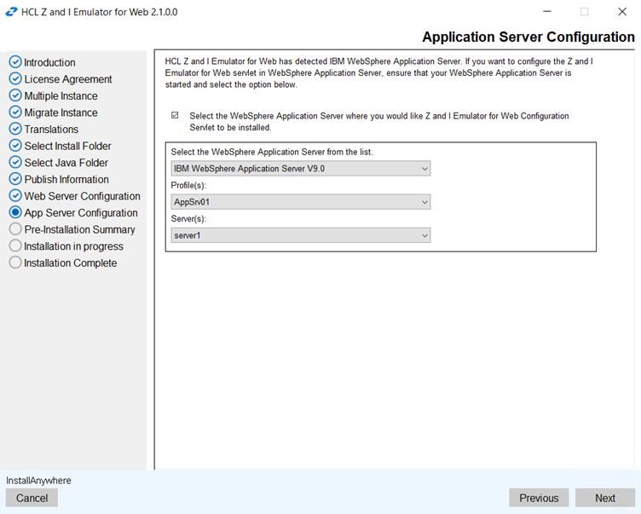The height and width of the screenshot is (514, 641).
Task: Select the Publish Information step label
Action: point(66,180)
